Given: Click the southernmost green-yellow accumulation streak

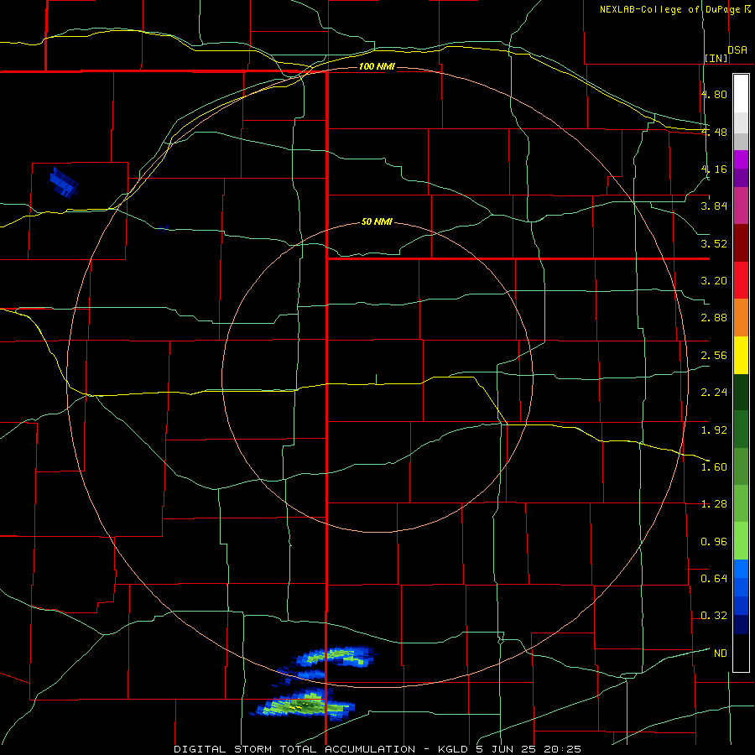Looking at the screenshot, I should [302, 705].
